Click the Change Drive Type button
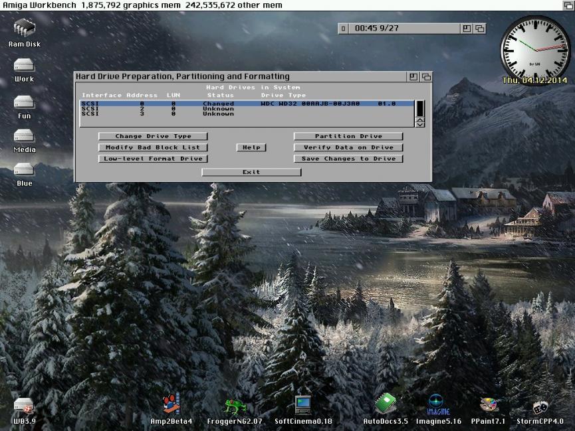Image resolution: width=575 pixels, height=431 pixels. point(153,136)
